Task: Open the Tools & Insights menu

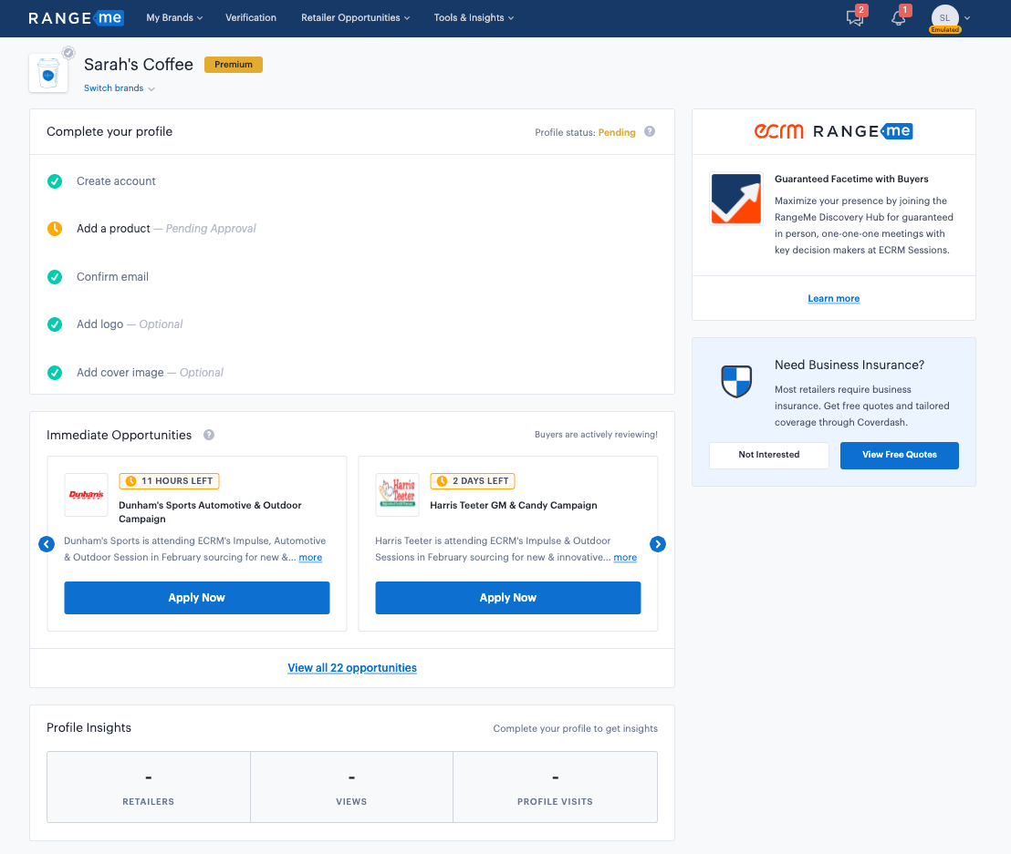Action: [x=474, y=17]
